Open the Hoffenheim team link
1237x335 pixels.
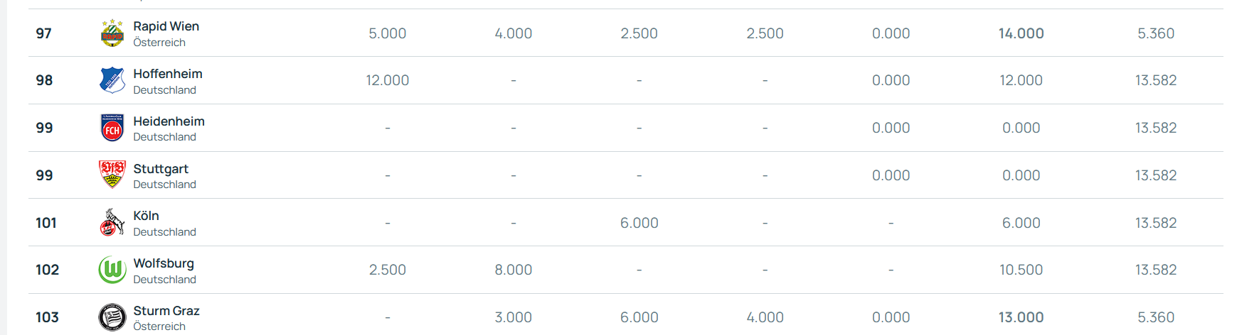coord(168,74)
